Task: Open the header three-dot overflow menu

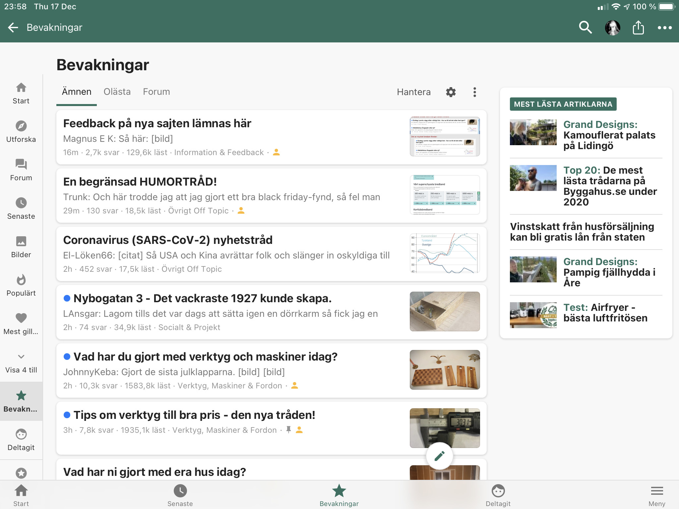Action: pyautogui.click(x=664, y=28)
